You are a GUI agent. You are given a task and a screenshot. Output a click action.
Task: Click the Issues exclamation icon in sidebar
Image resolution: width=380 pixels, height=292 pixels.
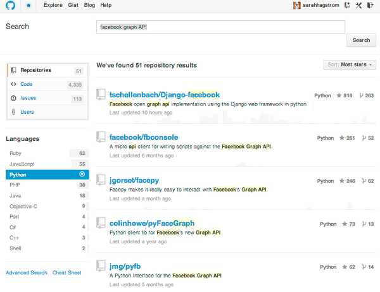pos(13,98)
